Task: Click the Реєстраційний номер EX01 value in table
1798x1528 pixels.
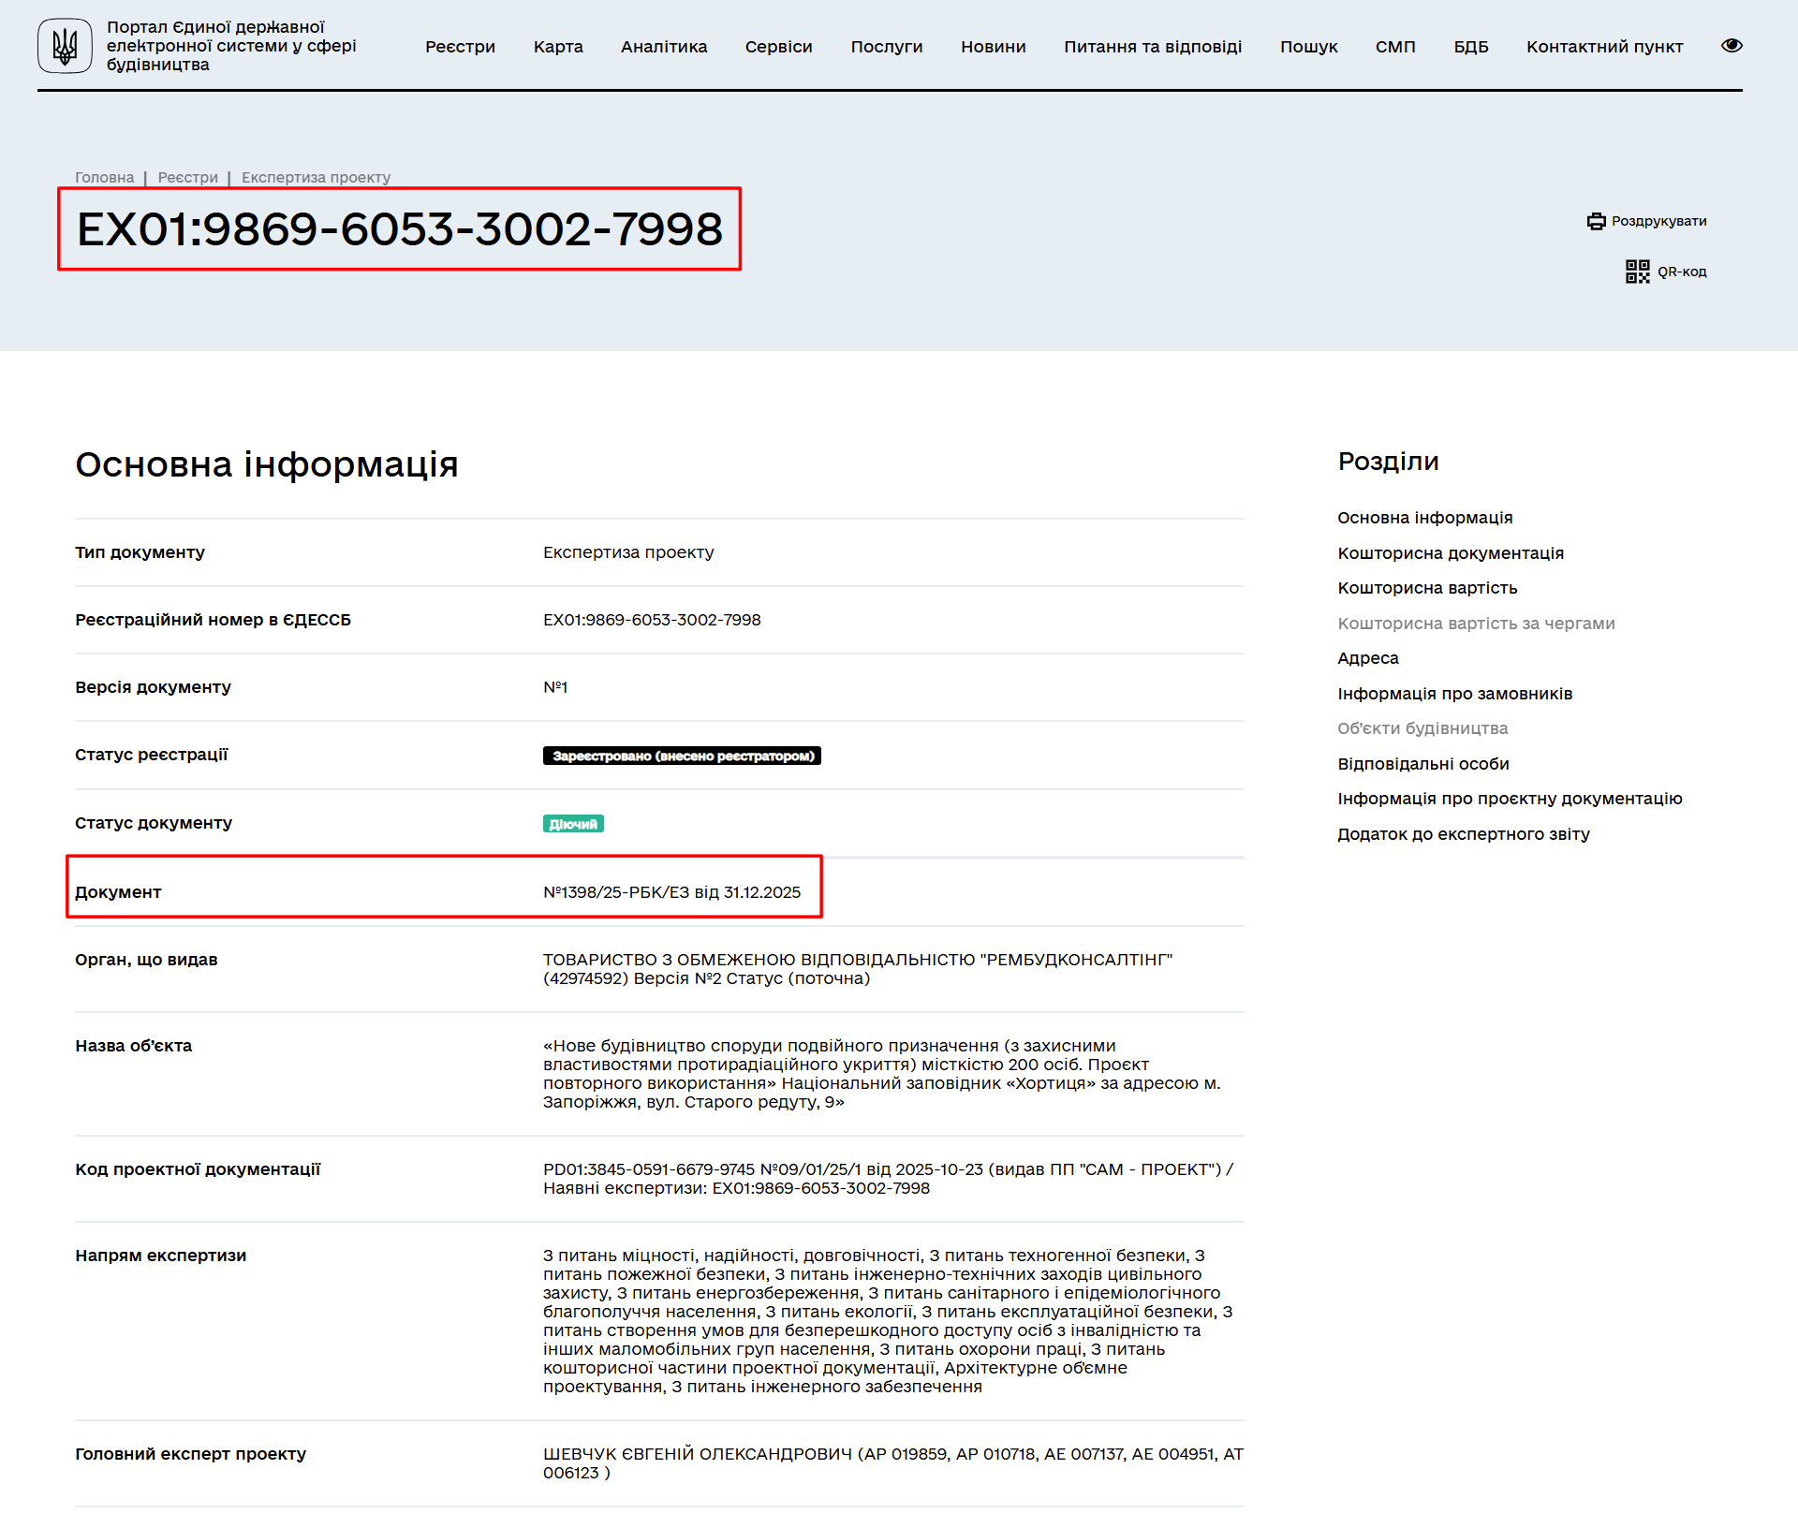Action: click(x=652, y=620)
